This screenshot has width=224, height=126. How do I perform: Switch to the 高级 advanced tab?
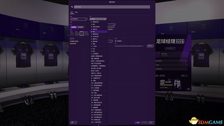click(76, 12)
